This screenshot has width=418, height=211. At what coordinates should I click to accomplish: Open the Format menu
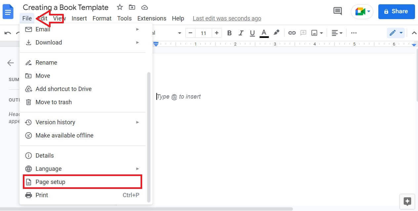pos(102,18)
